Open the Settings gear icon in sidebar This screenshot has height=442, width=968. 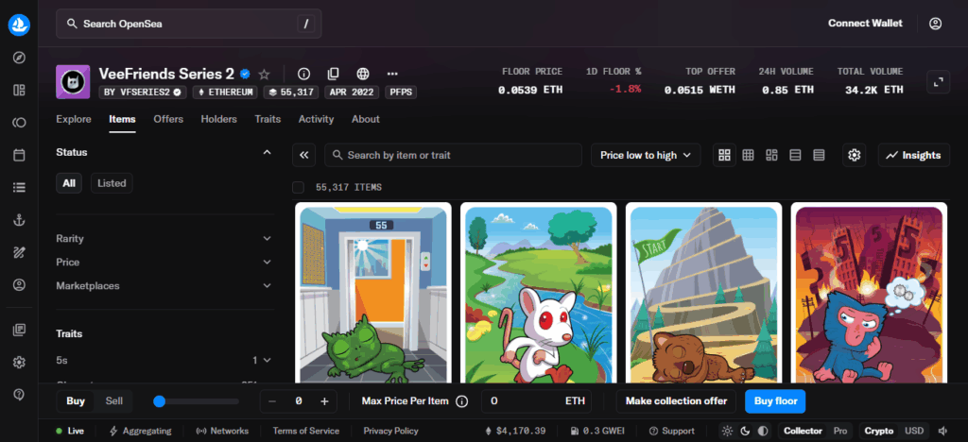(19, 362)
